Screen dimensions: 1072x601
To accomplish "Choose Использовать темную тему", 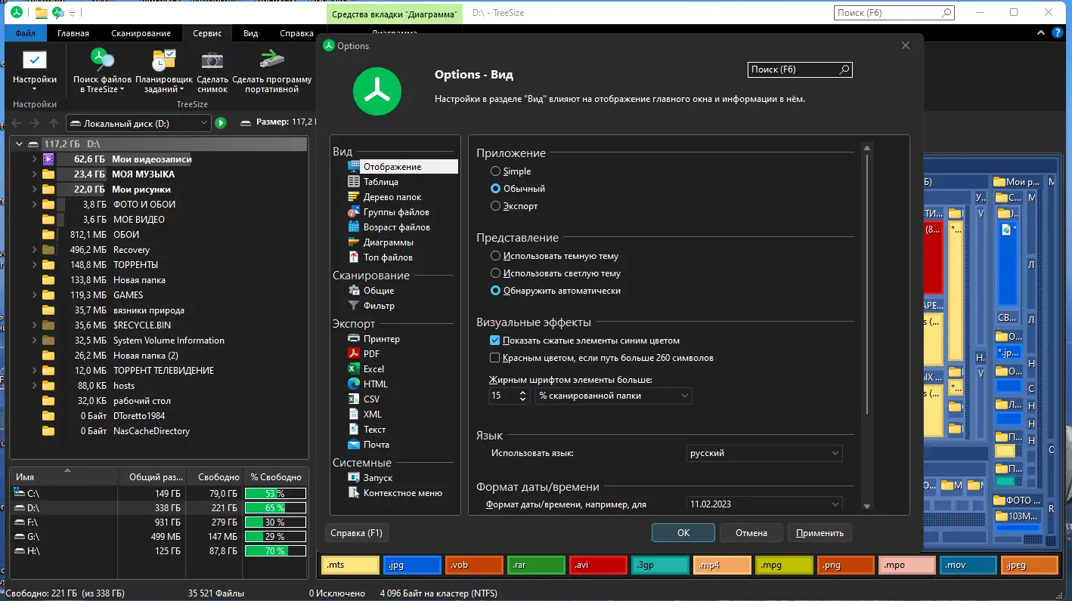I will click(496, 256).
